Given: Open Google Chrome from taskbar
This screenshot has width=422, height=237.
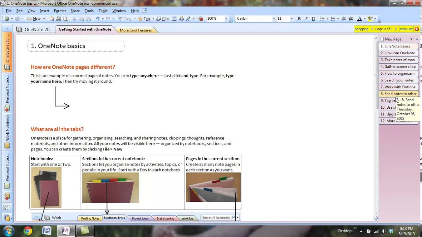Looking at the screenshot, I should [x=28, y=231].
